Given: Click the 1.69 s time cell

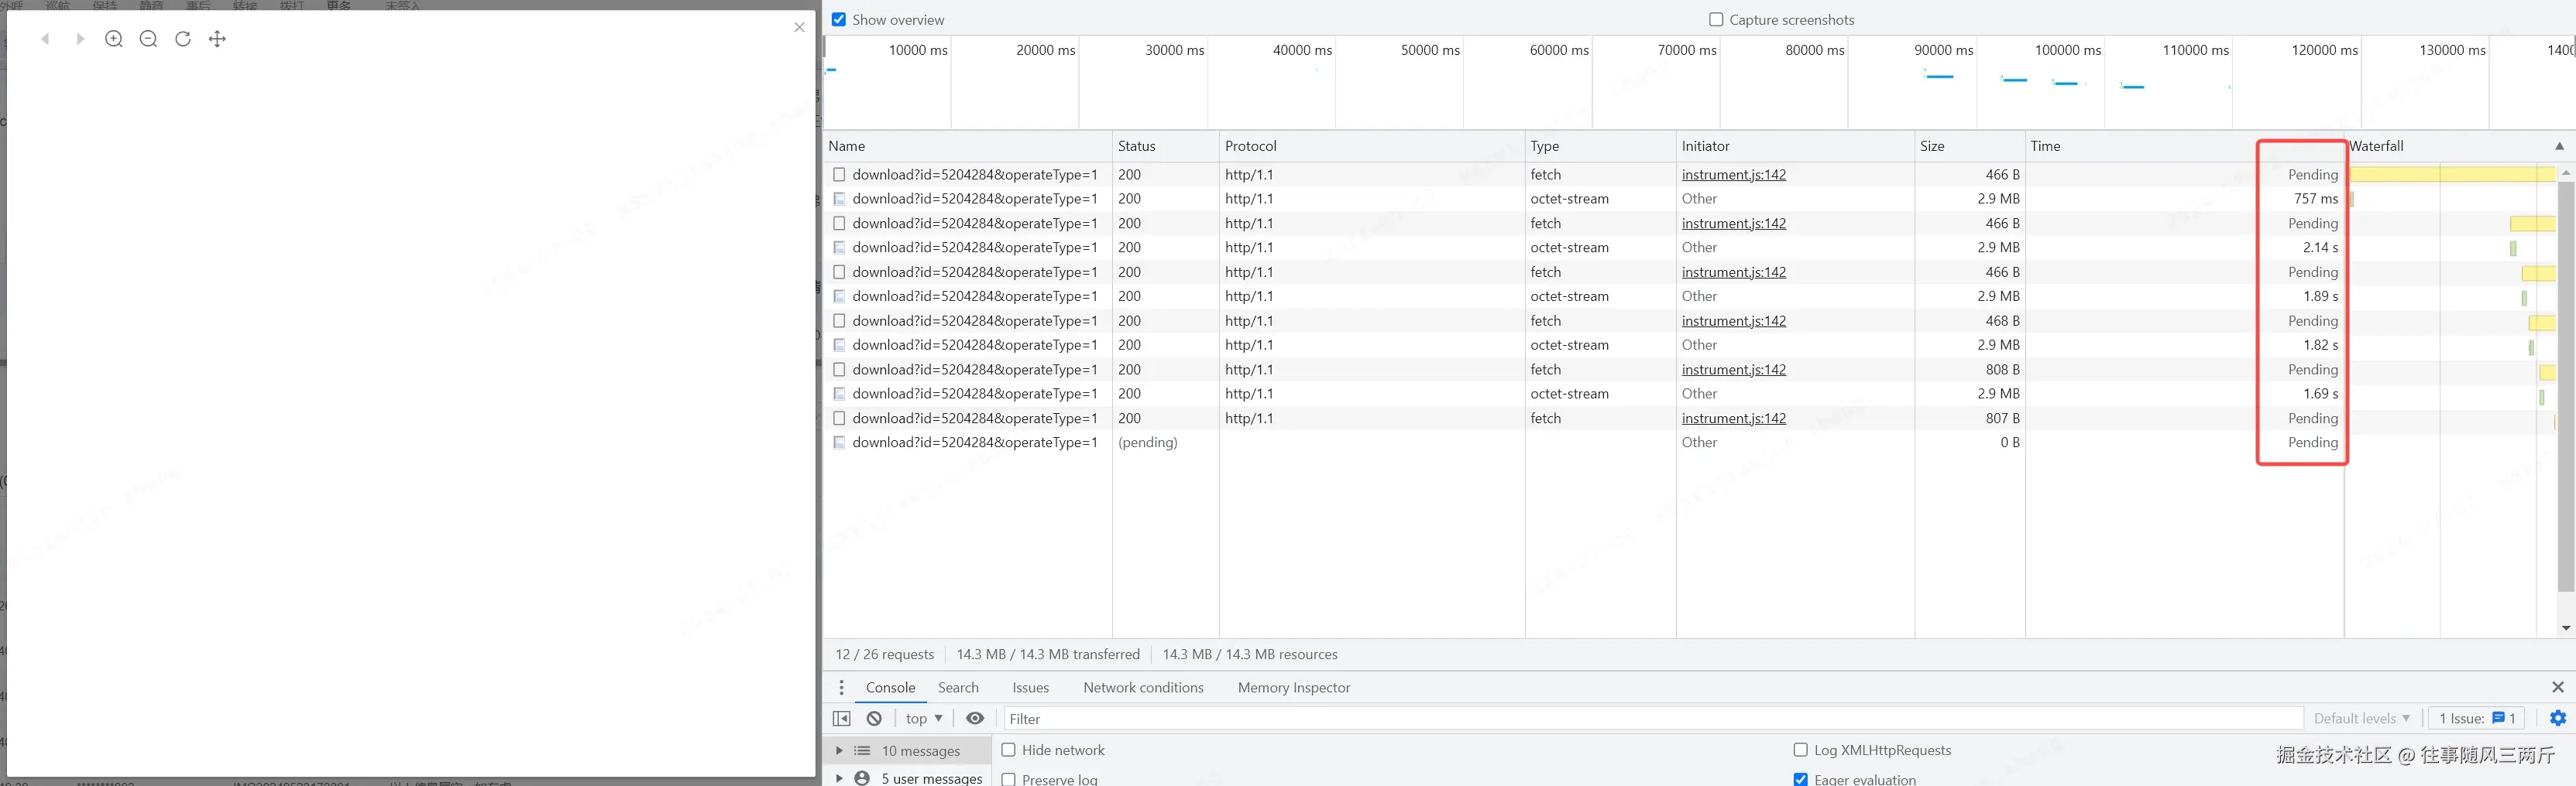Looking at the screenshot, I should point(2320,394).
